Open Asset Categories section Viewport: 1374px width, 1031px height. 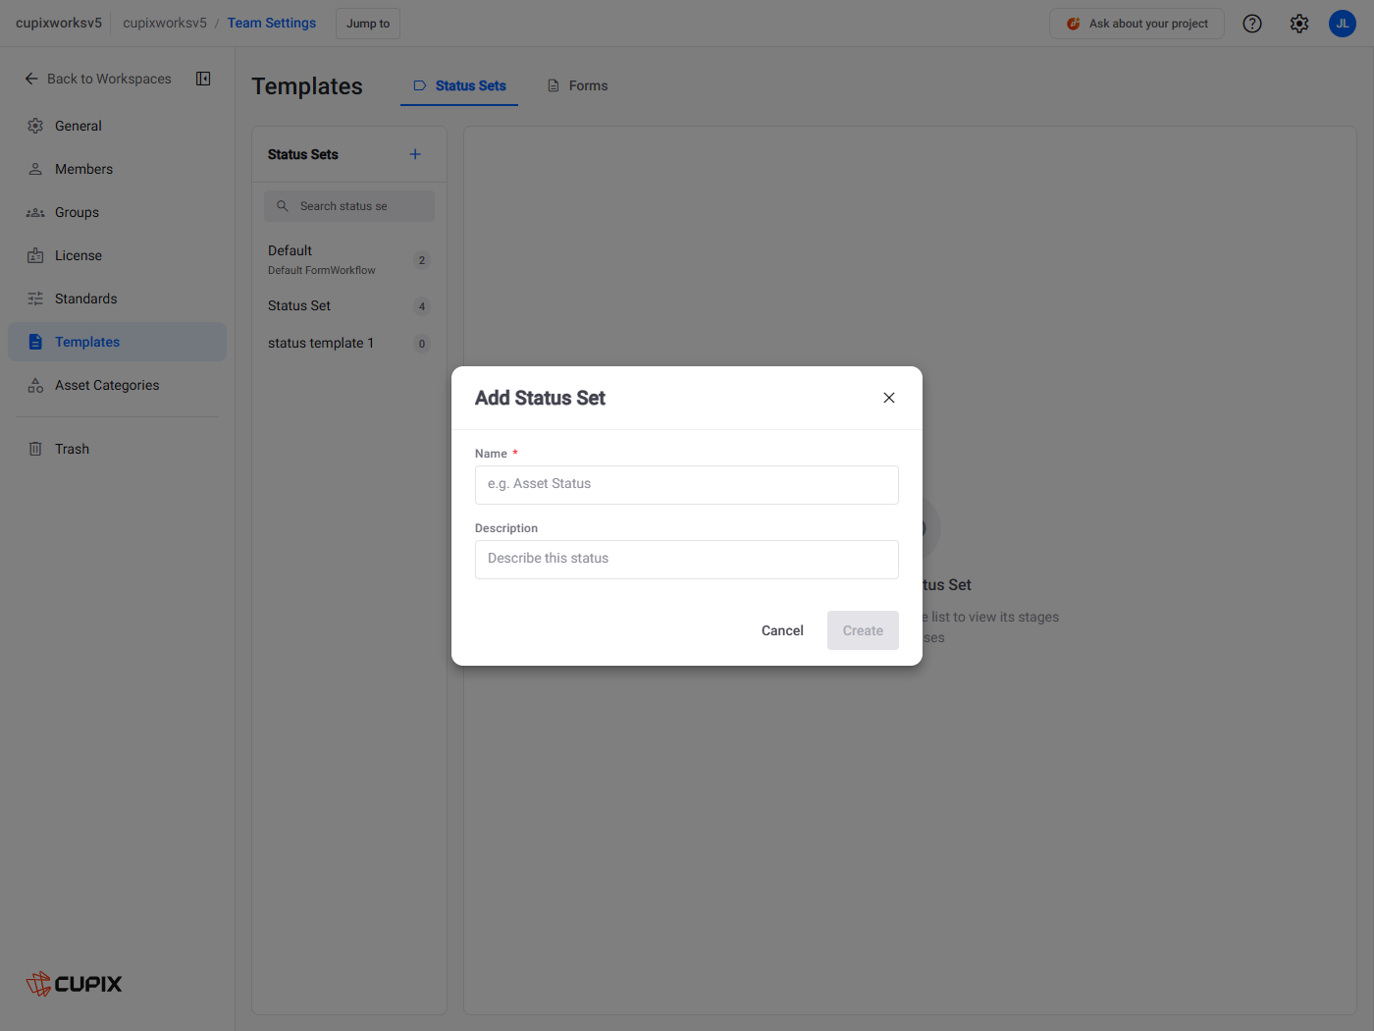(117, 385)
